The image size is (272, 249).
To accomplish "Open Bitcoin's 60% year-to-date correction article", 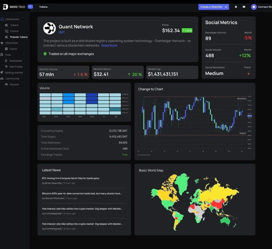I will (x=82, y=193).
